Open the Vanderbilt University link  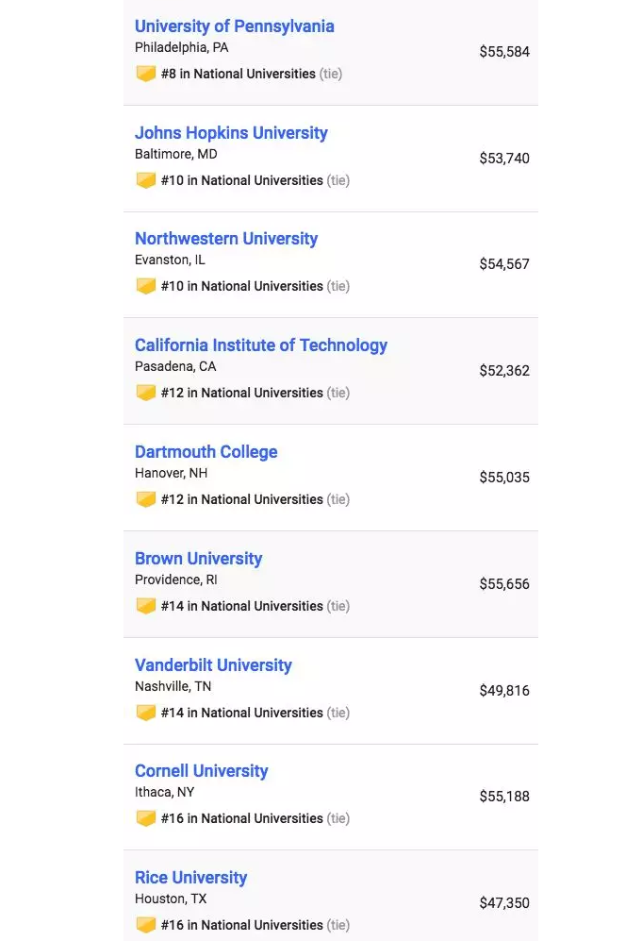pyautogui.click(x=213, y=665)
